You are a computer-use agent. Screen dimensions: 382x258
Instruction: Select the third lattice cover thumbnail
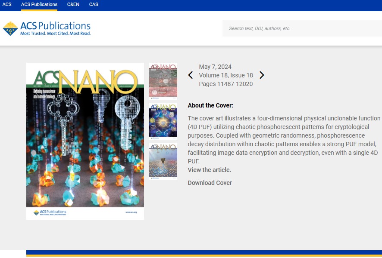tap(163, 161)
